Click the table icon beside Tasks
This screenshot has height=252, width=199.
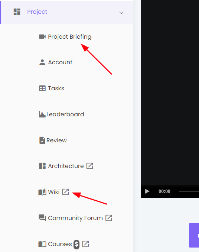coord(42,88)
